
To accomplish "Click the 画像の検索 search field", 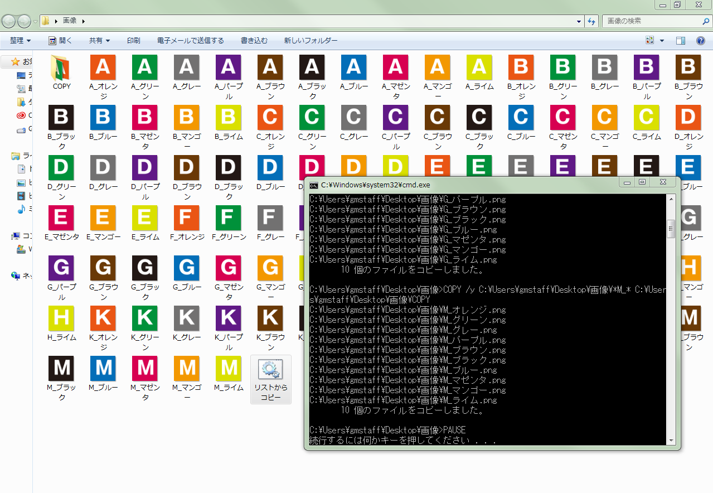I will (x=651, y=21).
